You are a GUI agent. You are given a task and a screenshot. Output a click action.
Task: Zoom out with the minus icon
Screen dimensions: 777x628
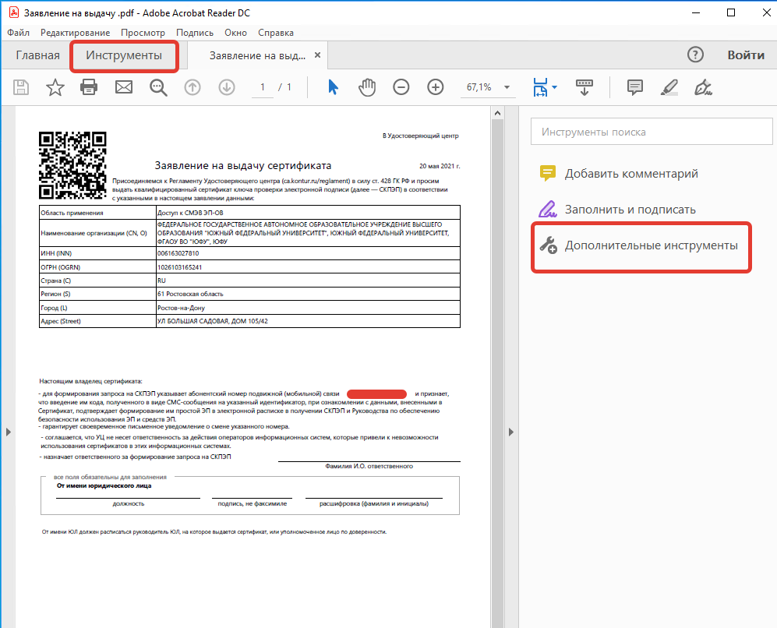tap(401, 88)
